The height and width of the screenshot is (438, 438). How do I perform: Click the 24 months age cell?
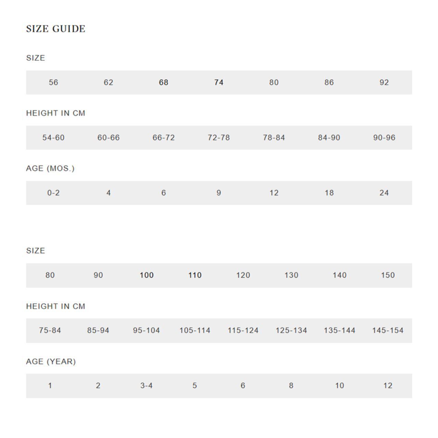click(x=384, y=193)
